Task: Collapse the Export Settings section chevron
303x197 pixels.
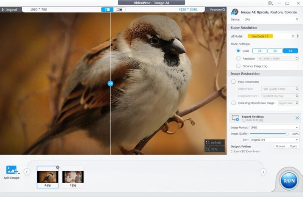Action: pos(297,118)
